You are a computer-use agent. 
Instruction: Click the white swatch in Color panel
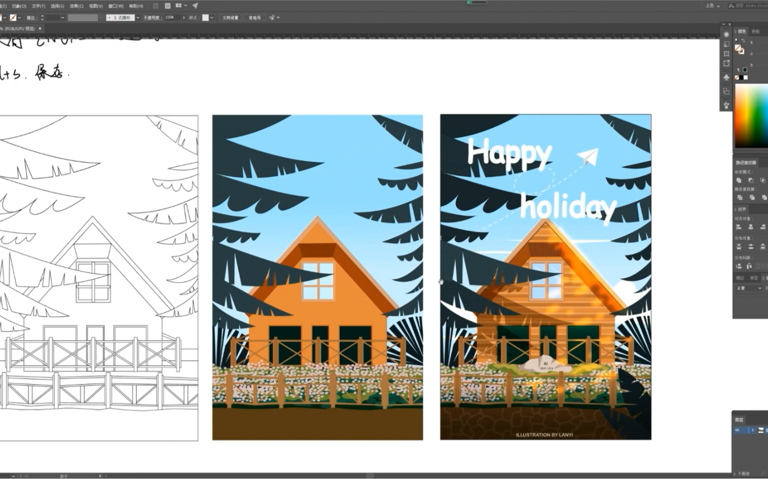tap(745, 78)
